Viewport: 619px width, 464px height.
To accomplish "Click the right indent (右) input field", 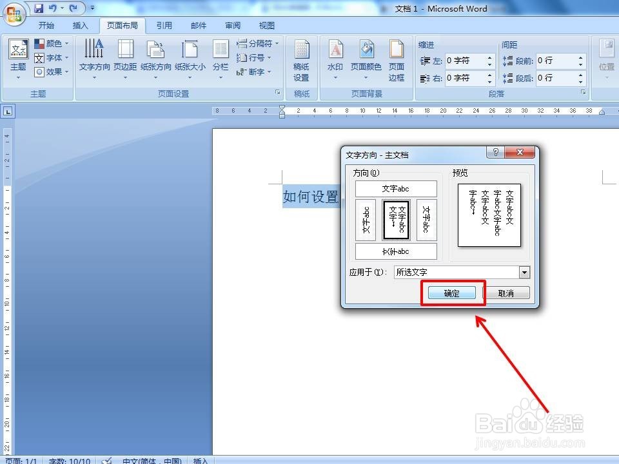I will tap(465, 78).
